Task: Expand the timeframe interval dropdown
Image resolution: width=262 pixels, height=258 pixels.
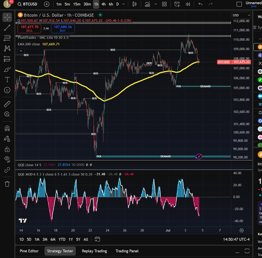Action: click(124, 4)
